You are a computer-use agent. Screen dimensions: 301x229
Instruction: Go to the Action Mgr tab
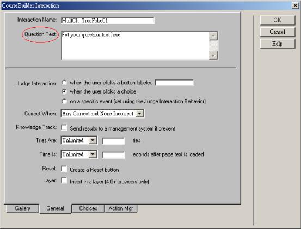click(121, 208)
